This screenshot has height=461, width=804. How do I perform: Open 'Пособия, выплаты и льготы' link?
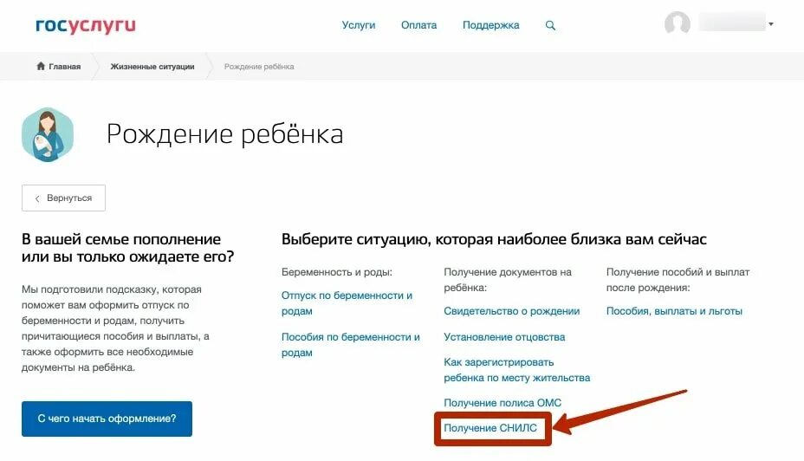coord(674,311)
